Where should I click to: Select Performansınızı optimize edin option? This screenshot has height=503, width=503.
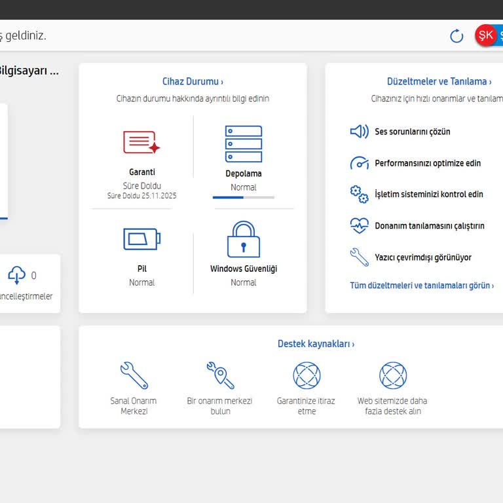(x=428, y=163)
